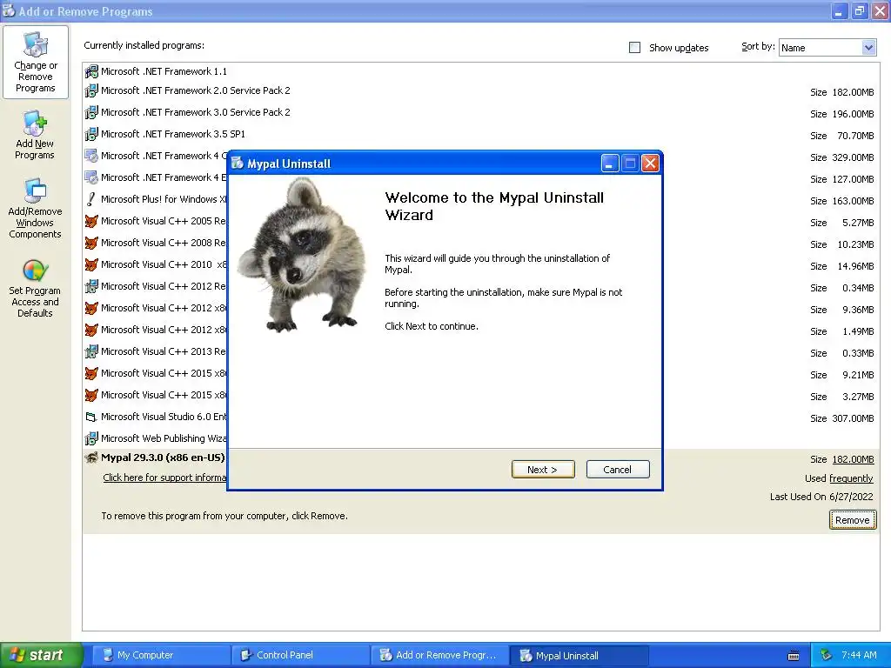Close the Mypal Uninstall dialog
The height and width of the screenshot is (668, 891).
click(650, 164)
